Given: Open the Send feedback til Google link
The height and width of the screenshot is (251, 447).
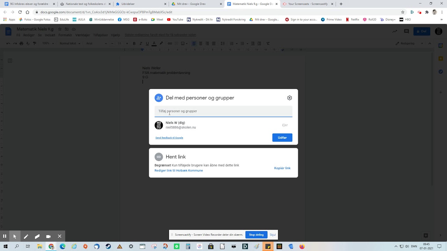Looking at the screenshot, I should click(x=169, y=138).
